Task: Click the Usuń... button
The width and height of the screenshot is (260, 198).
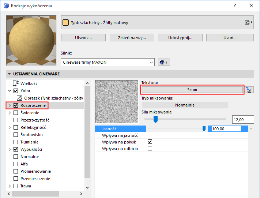Action: pos(230,38)
